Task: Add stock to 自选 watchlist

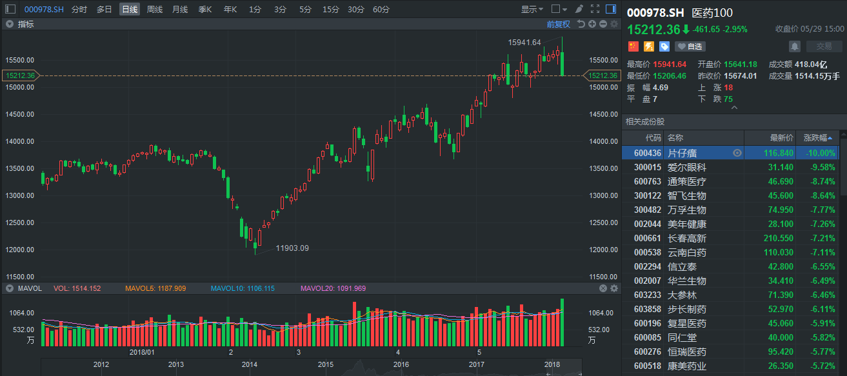Action: [690, 46]
